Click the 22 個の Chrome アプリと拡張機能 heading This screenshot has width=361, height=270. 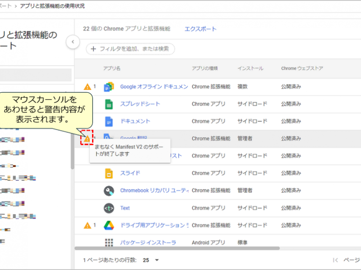pos(127,29)
